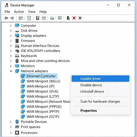Viewport: 137px width, 137px height.
Task: Click the Forward arrow in the toolbar
Action: point(12,18)
